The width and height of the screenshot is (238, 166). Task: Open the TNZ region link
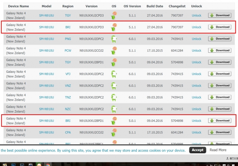(68, 97)
